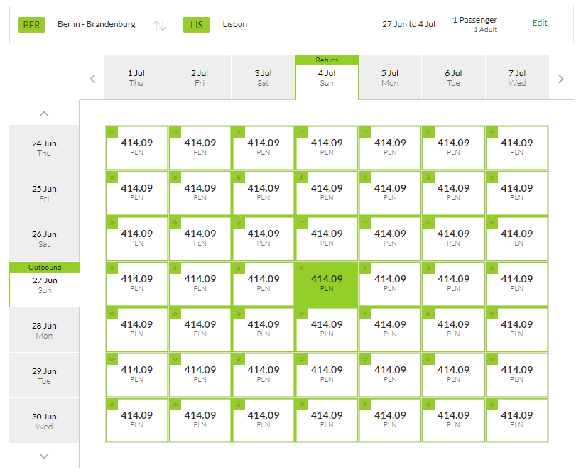Show earlier return dates with left chevron
The width and height of the screenshot is (581, 472).
(x=93, y=79)
